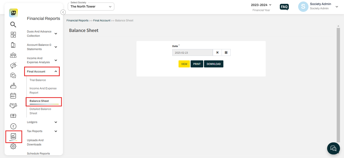Collapse the Final Account section
The image size is (344, 158).
(42, 71)
